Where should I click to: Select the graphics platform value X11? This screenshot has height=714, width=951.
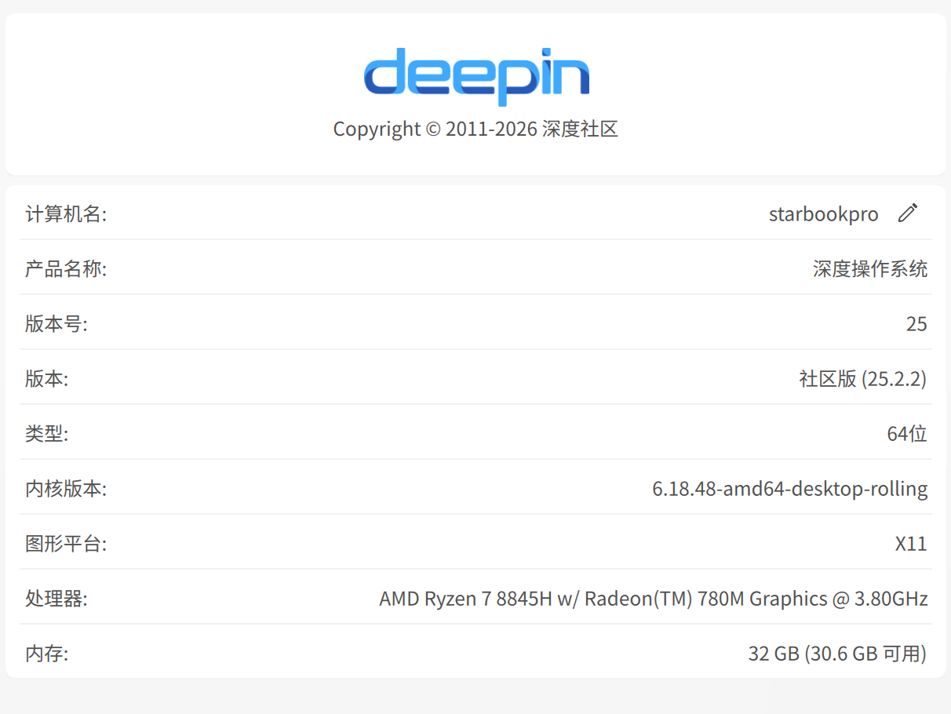tap(912, 544)
